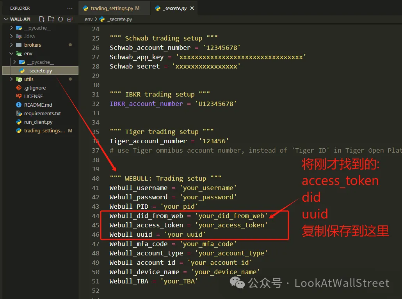402x299 pixels.
Task: Switch to the trading_settings.py tab
Action: 111,8
